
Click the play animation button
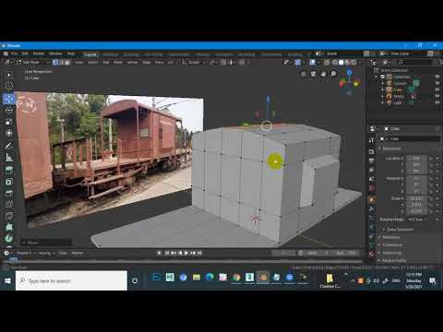coord(186,253)
